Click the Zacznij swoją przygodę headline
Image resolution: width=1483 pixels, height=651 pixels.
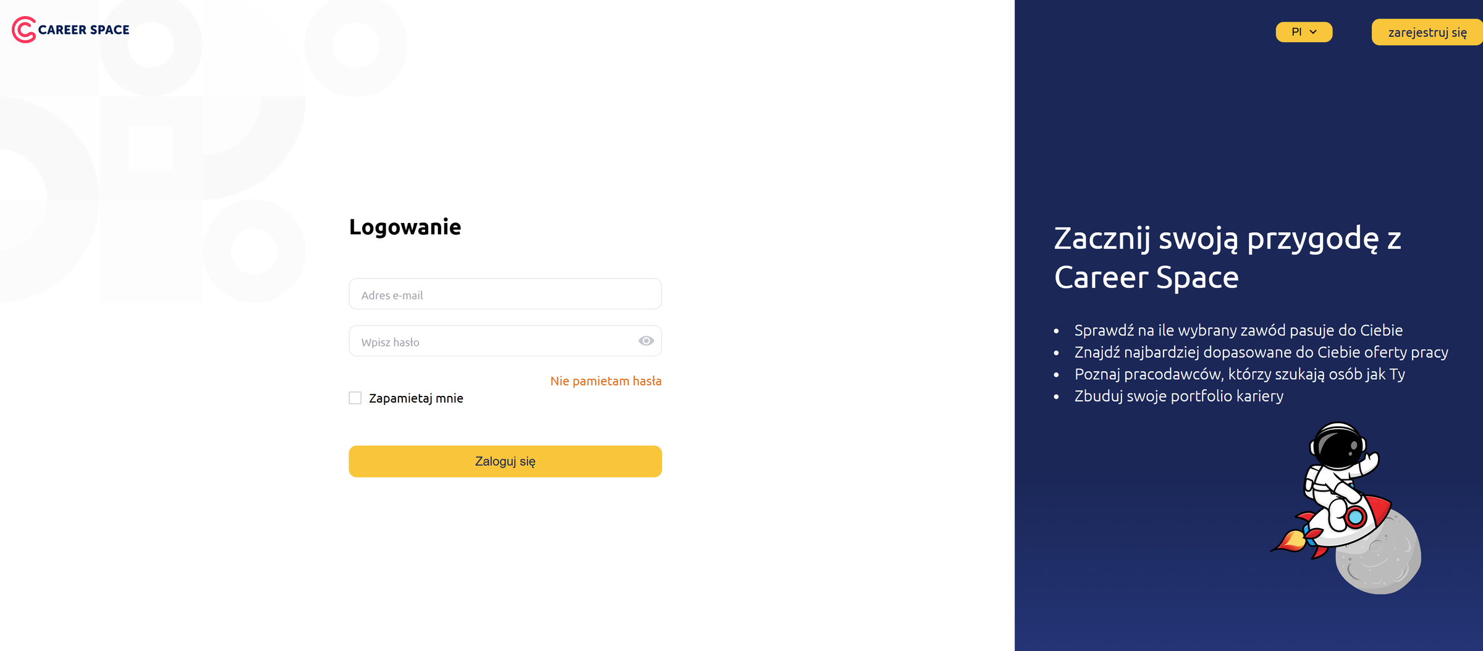click(1227, 257)
